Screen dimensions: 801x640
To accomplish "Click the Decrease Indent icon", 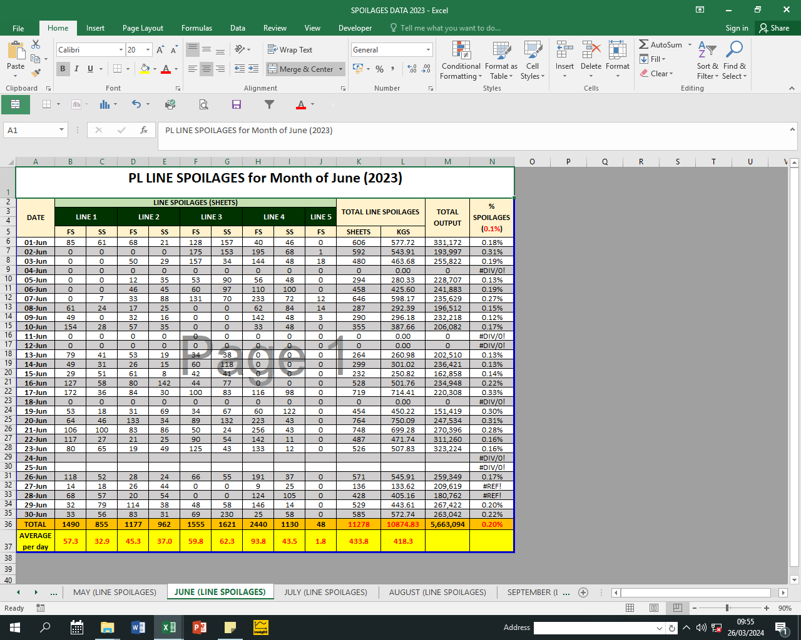I will [240, 69].
